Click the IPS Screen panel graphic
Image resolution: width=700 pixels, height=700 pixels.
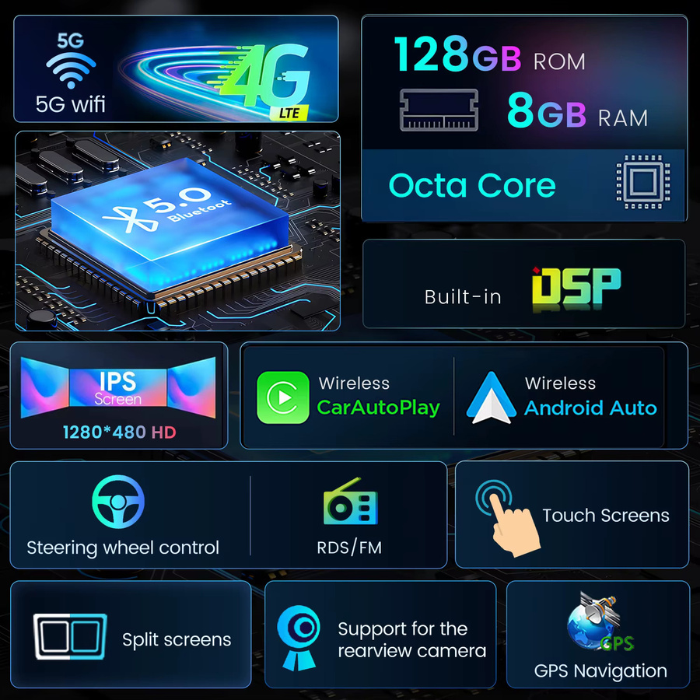pyautogui.click(x=118, y=387)
